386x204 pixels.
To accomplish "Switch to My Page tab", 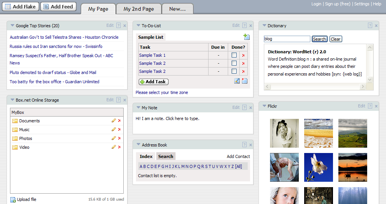I will pos(98,9).
